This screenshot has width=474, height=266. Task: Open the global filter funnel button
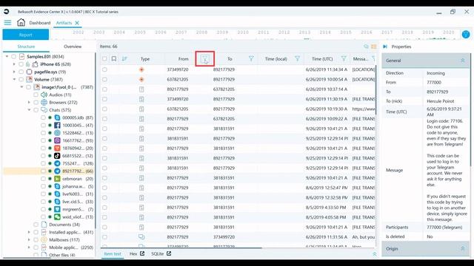(x=466, y=35)
